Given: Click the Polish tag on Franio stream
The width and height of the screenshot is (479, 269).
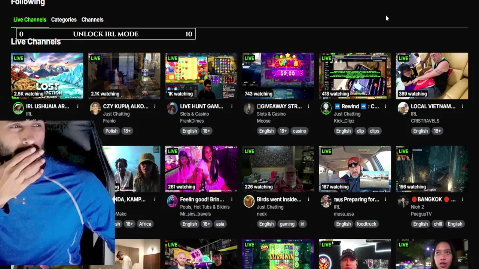Looking at the screenshot, I should pyautogui.click(x=112, y=131).
